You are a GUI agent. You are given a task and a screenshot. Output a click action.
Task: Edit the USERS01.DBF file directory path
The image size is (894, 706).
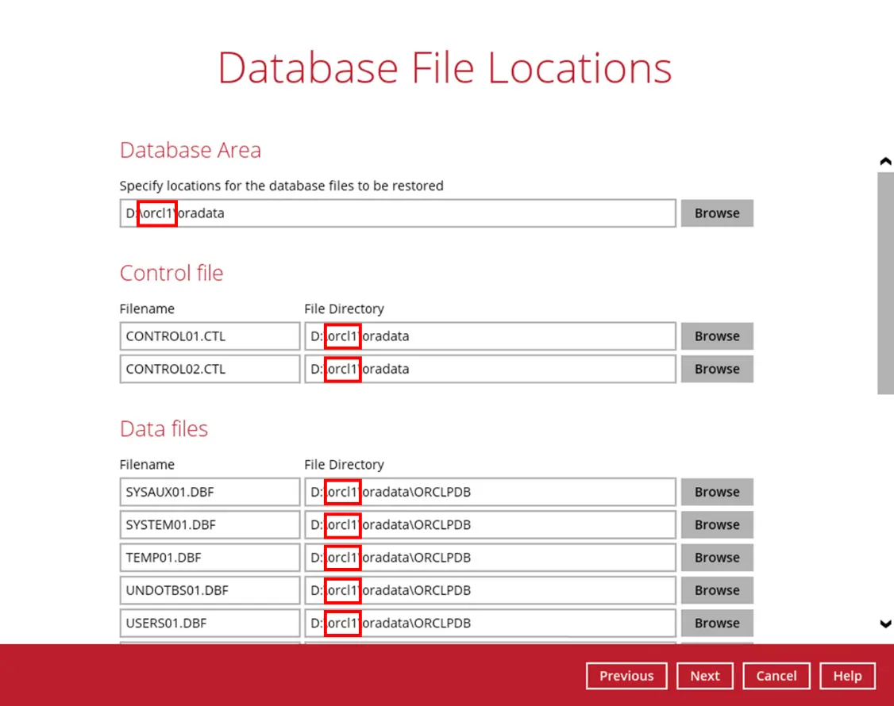[x=489, y=623]
